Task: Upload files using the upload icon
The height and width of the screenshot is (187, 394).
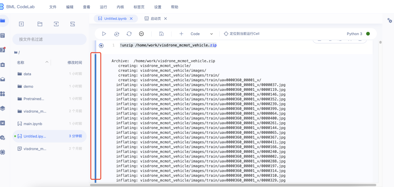Action: click(56, 24)
